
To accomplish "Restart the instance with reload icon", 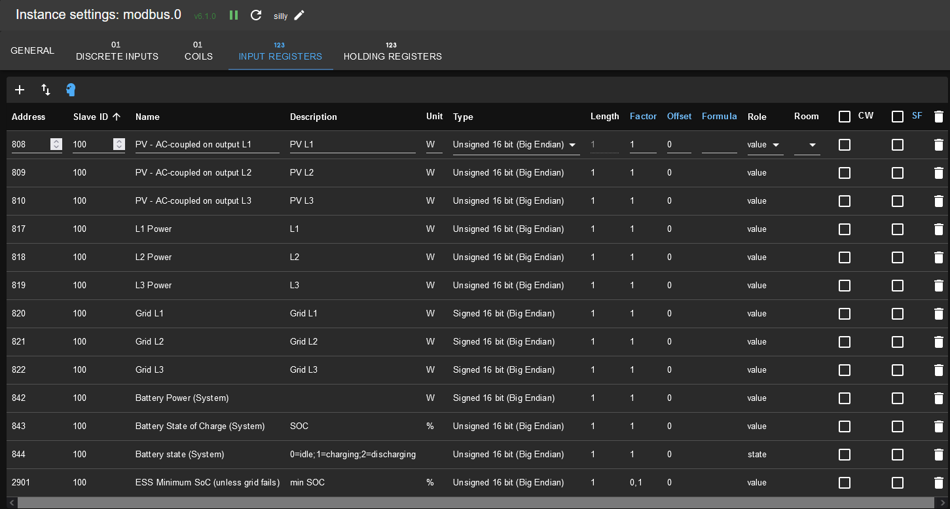I will click(x=256, y=15).
